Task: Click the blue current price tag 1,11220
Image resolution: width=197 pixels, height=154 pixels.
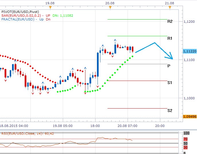Action: click(190, 51)
